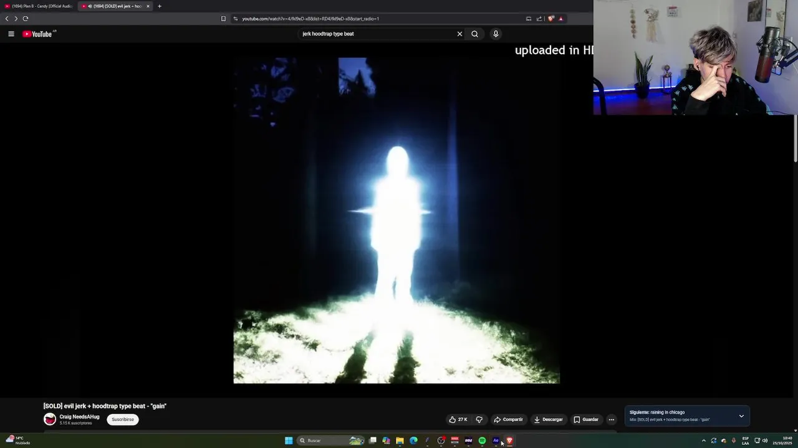Image resolution: width=798 pixels, height=448 pixels.
Task: Open Task View on the taskbar
Action: (x=373, y=441)
